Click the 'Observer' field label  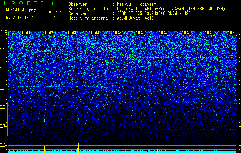[78, 4]
